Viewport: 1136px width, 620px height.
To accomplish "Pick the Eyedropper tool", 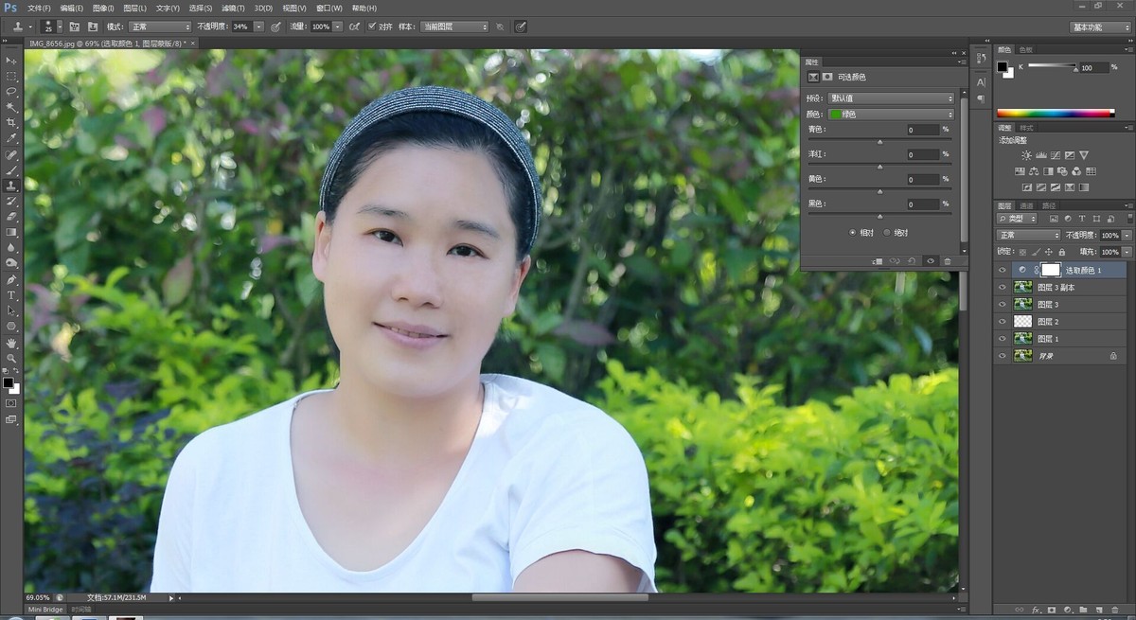I will [11, 138].
